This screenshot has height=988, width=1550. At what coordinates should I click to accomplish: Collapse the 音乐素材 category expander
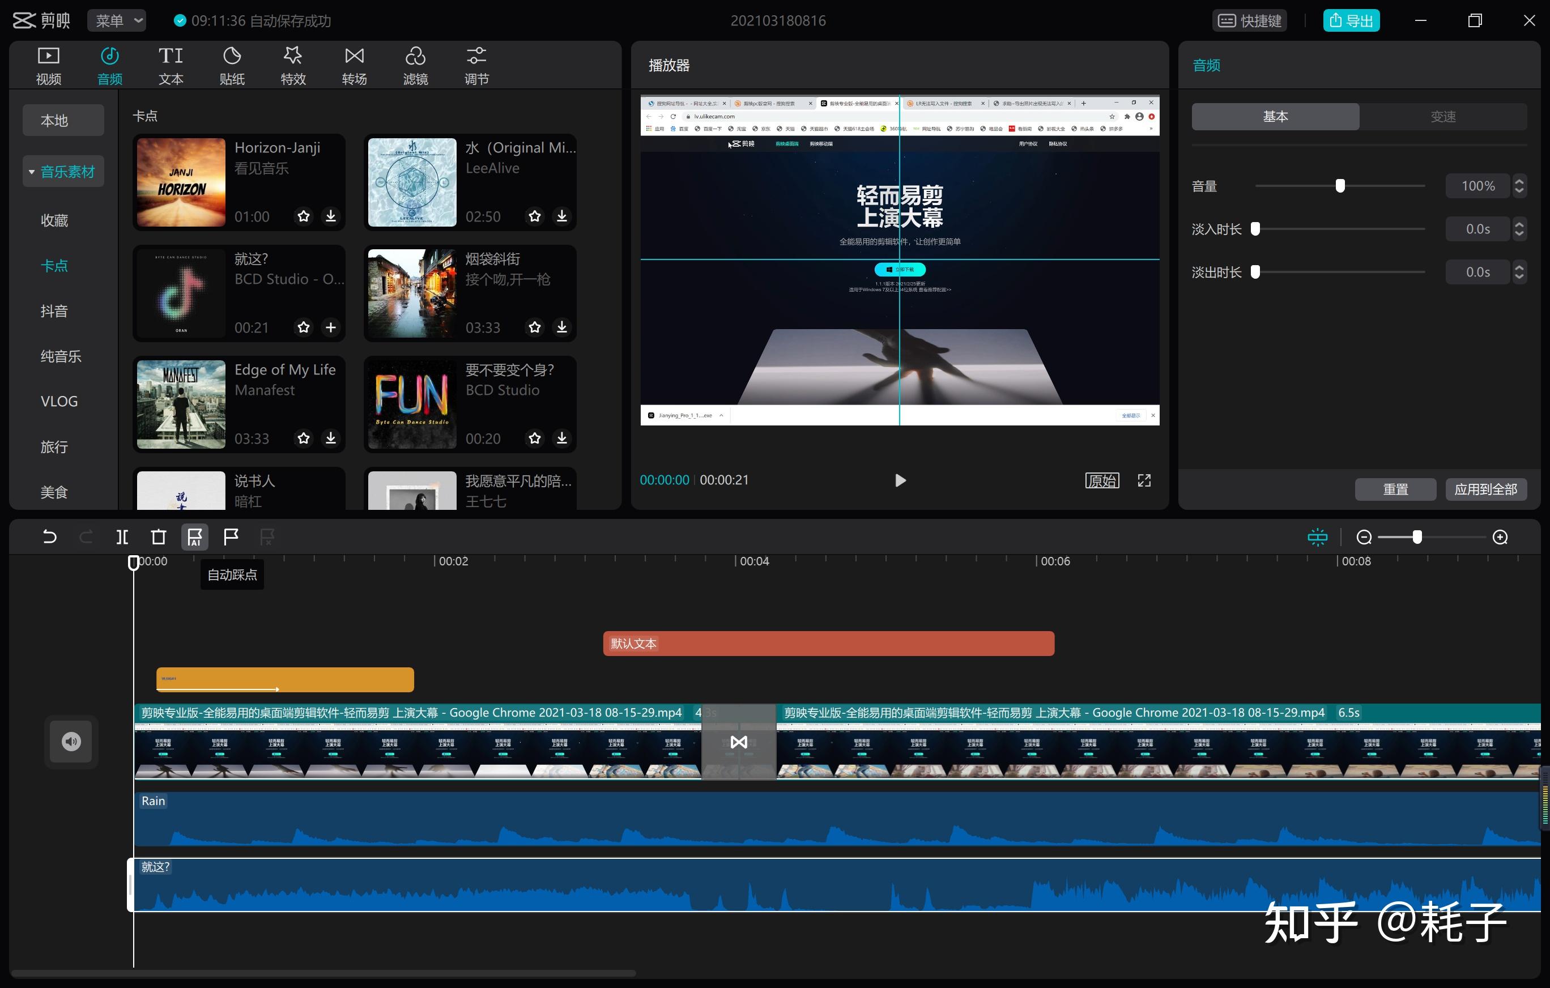(32, 172)
